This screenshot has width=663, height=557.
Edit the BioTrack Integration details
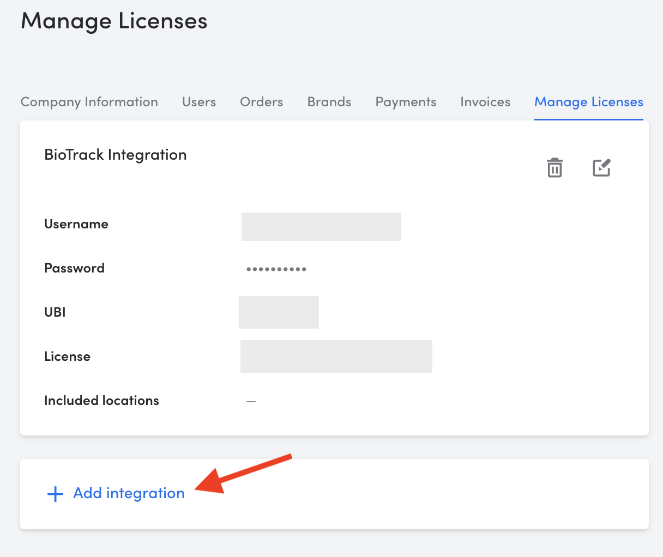tap(602, 168)
